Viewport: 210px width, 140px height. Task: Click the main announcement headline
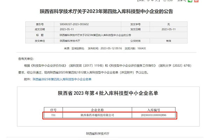[x=106, y=11]
